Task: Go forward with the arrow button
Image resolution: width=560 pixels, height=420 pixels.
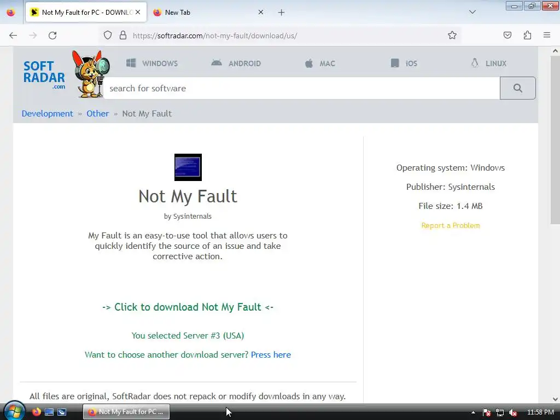Action: [33, 36]
